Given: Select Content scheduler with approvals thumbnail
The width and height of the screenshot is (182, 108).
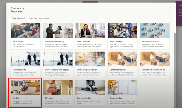Looking at the screenshot, I should pos(155,59).
